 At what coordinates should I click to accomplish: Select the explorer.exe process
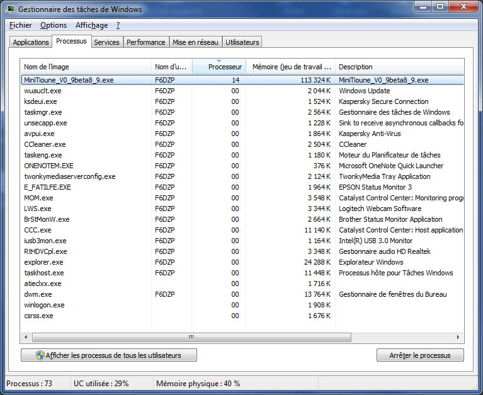pyautogui.click(x=242, y=262)
